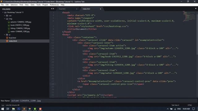Open final.html from the sidebar
Viewport: 198px width, 111px height.
(12, 38)
